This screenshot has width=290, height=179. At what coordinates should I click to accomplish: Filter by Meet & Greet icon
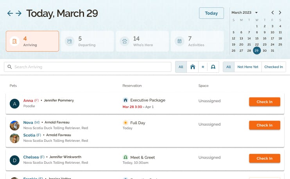point(213,67)
